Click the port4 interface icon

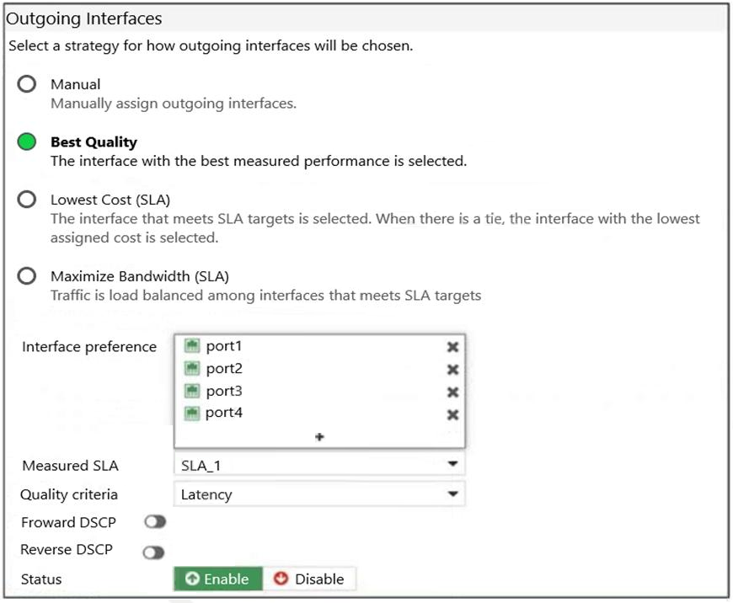(192, 413)
